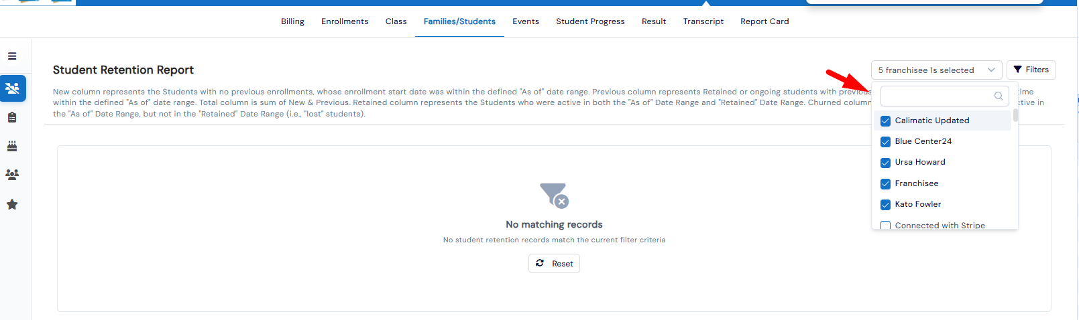Switch to the Student Progress tab

(590, 21)
